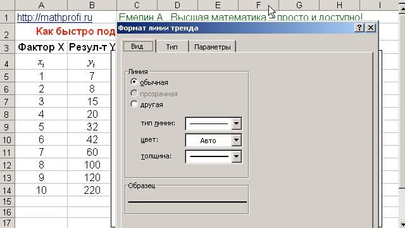Click the Резул-т Y header cell

pos(92,47)
